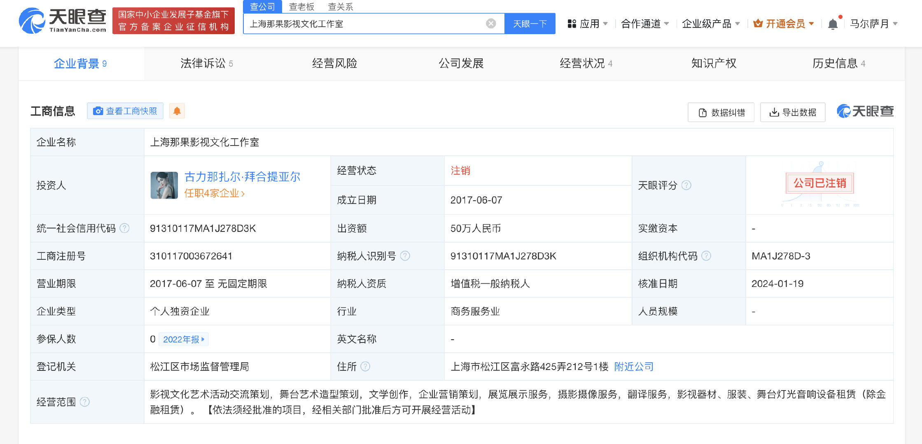Click the 导出数据 button
The width and height of the screenshot is (922, 444).
793,112
